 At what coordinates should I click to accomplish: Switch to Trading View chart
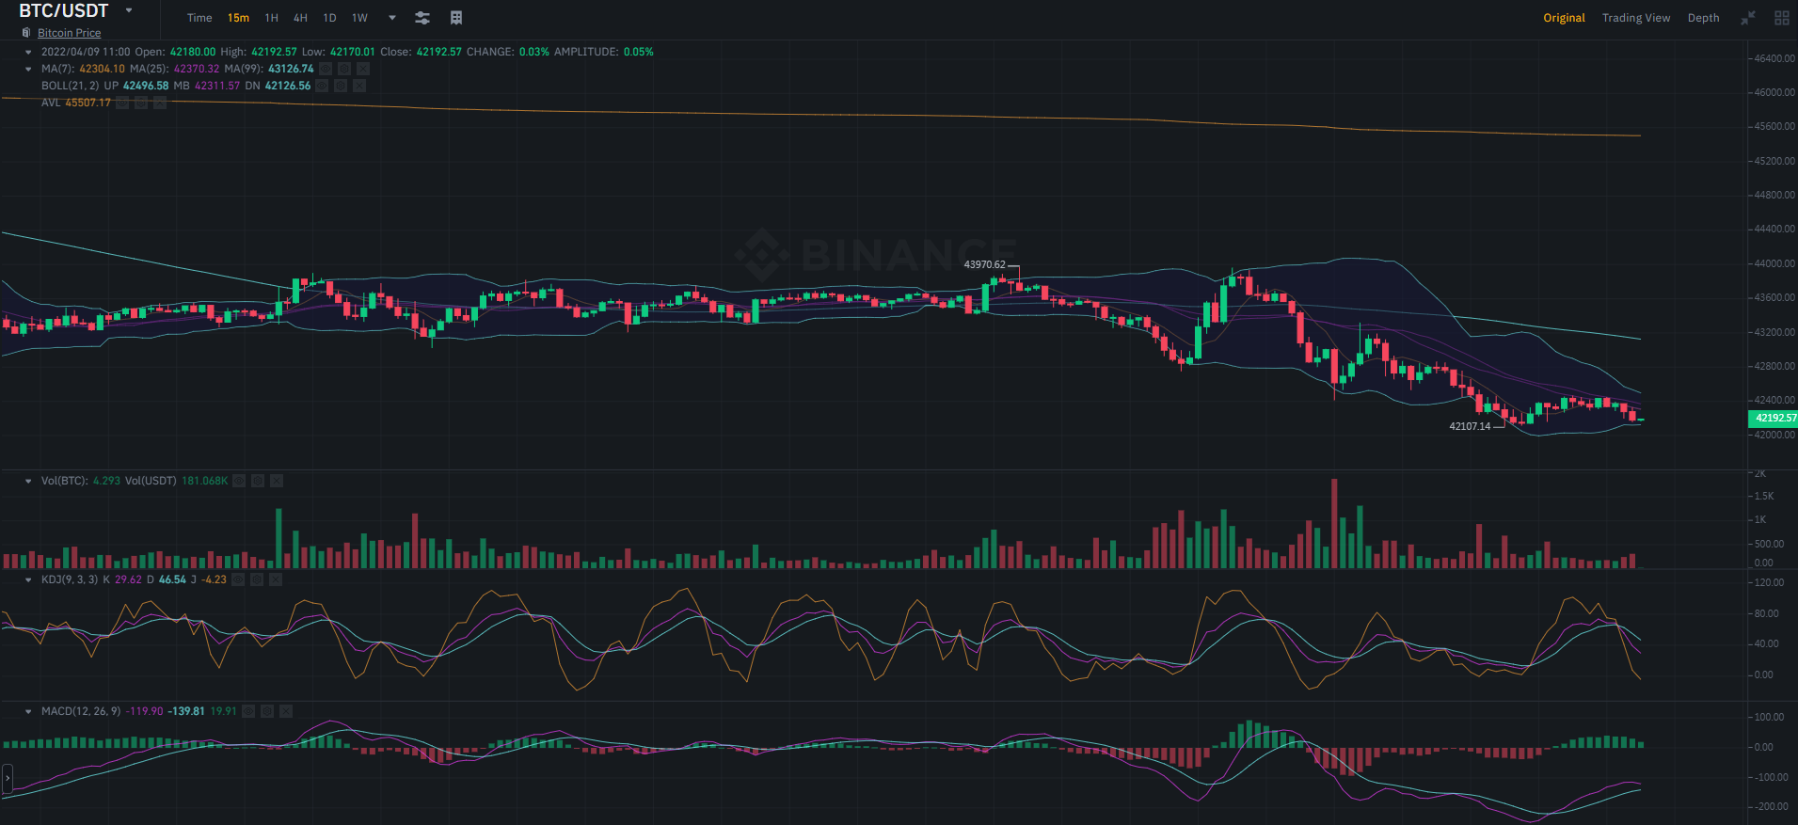pyautogui.click(x=1636, y=18)
